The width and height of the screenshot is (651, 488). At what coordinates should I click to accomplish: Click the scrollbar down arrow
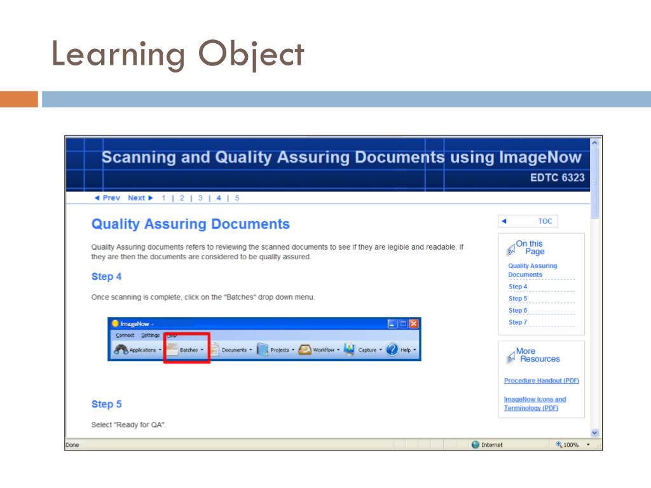click(594, 433)
